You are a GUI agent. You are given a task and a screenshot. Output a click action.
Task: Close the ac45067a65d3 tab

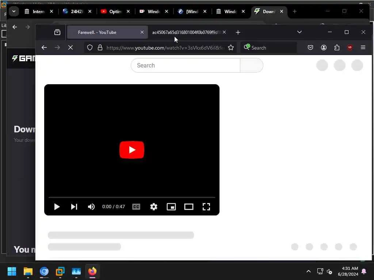click(x=224, y=32)
